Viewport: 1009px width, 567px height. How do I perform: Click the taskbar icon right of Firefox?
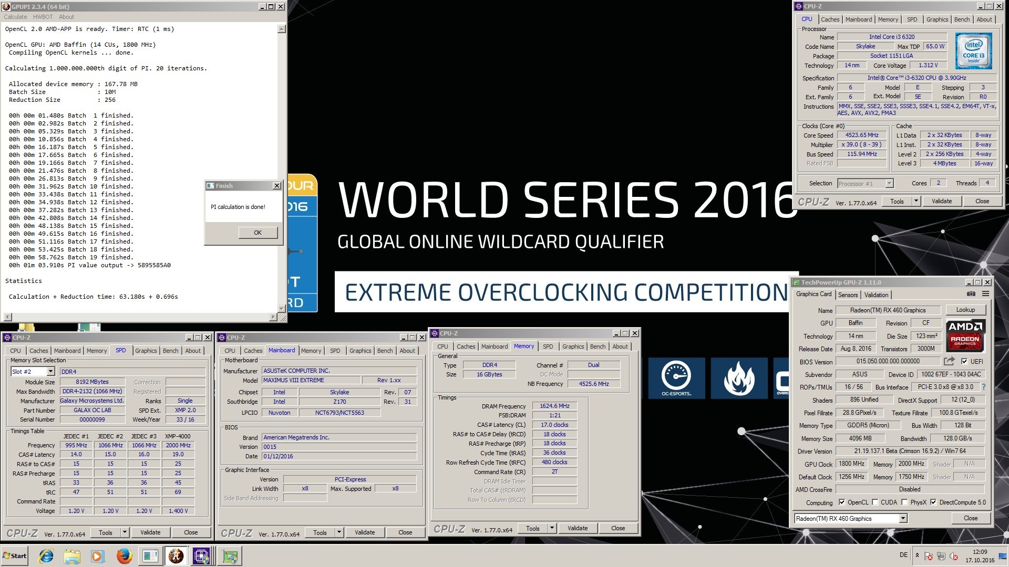pyautogui.click(x=150, y=556)
